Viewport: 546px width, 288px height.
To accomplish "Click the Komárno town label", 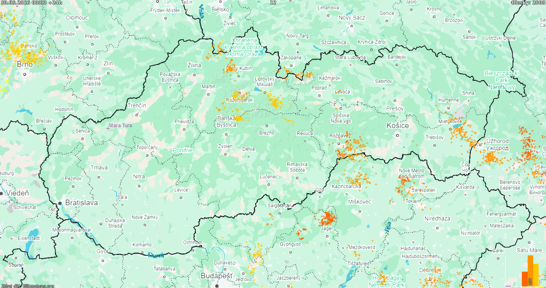I will pos(142,244).
